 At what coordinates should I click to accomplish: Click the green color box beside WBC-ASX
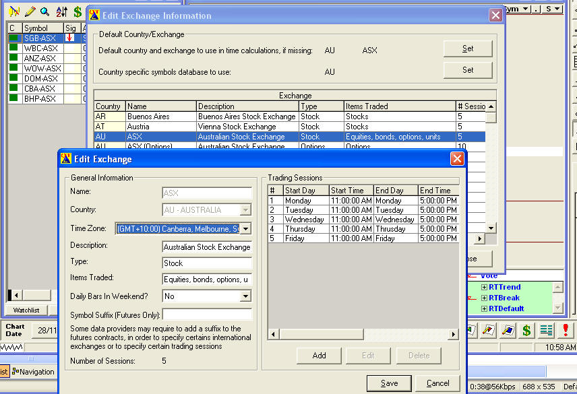click(13, 47)
